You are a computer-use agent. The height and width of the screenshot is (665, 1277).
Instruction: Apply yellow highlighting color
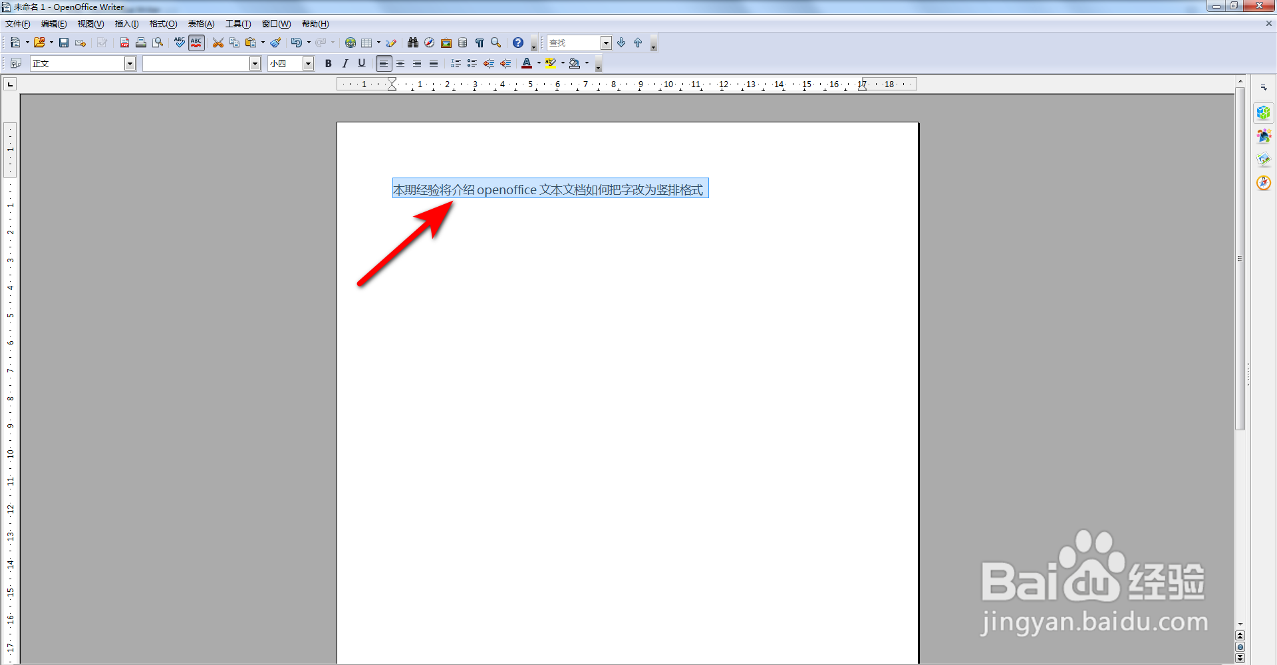point(551,63)
